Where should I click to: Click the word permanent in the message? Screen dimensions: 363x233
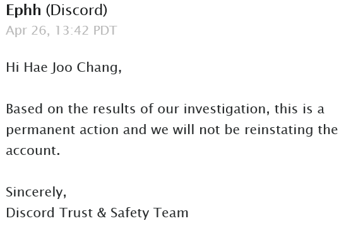[40, 130]
